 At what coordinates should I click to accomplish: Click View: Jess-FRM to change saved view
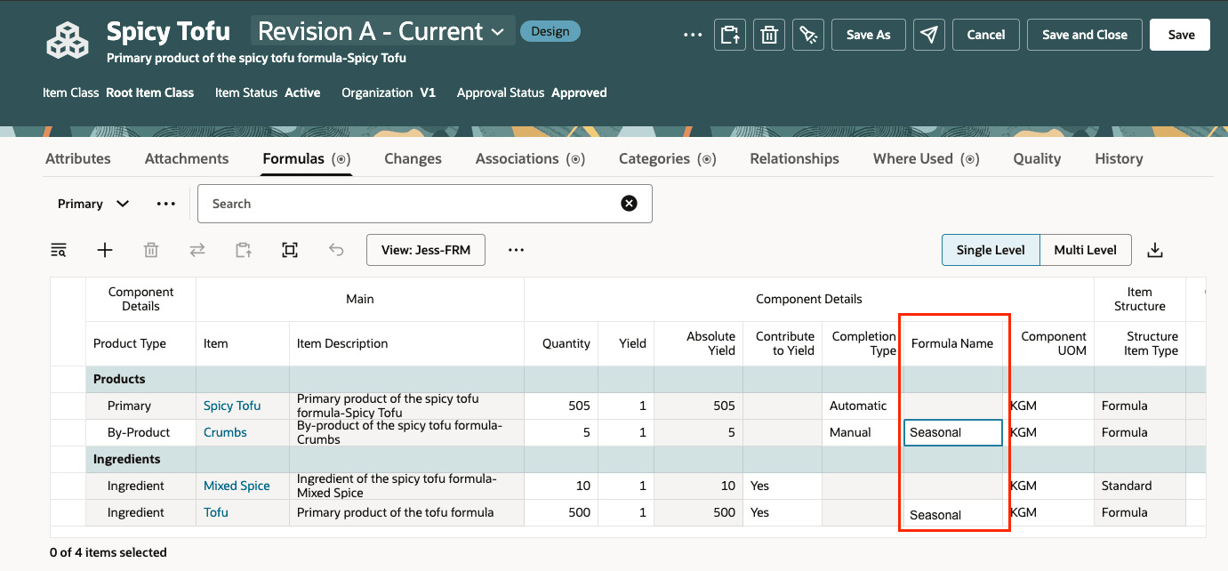(425, 250)
